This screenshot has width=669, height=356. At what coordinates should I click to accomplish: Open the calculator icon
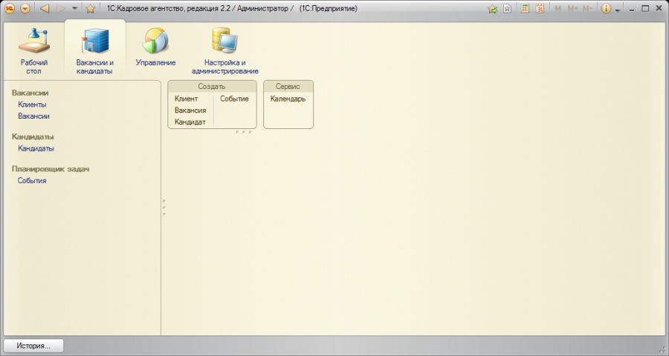coord(526,8)
